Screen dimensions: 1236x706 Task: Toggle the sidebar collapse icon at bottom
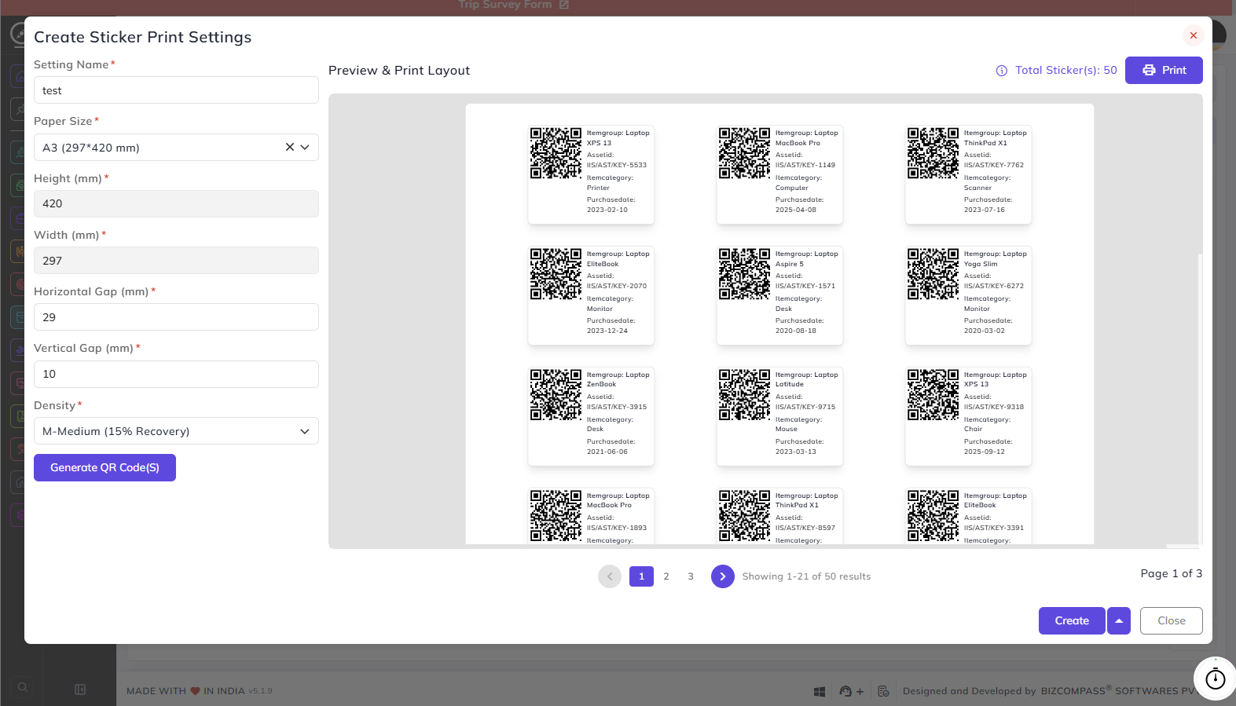80,690
